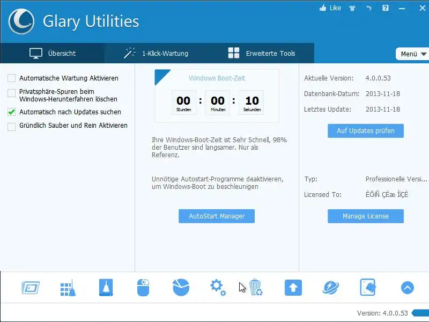Image resolution: width=429 pixels, height=322 pixels.
Task: Uncheck Automatisch nach Updates suchen
Action: tap(11, 112)
